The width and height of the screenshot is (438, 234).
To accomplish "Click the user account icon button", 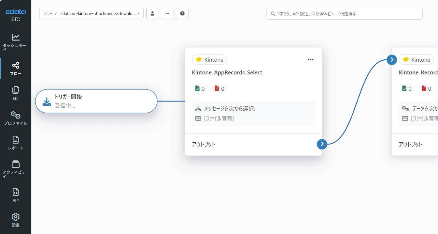I will pyautogui.click(x=152, y=13).
